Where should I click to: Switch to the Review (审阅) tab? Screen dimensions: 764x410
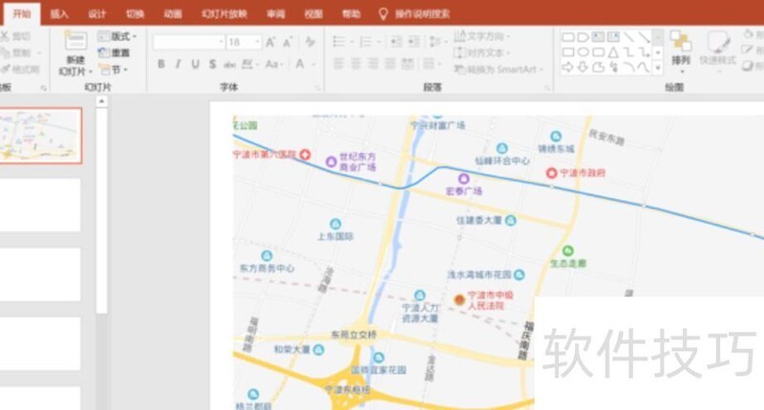[276, 13]
